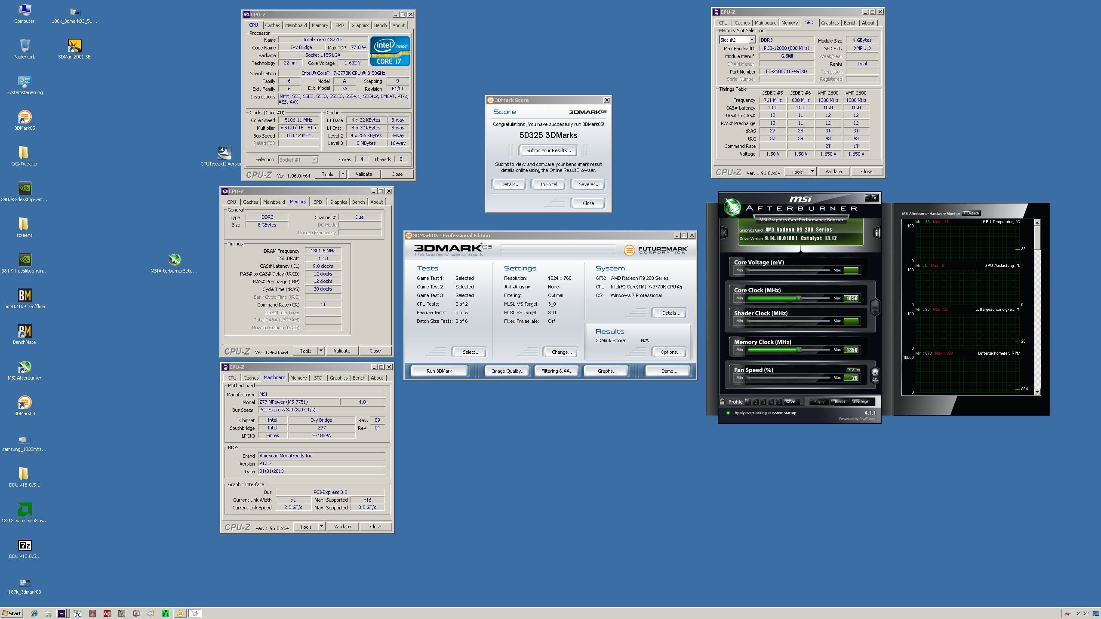Open Kombustor via Afterburner's K icon
This screenshot has width=1101, height=619.
[x=724, y=233]
